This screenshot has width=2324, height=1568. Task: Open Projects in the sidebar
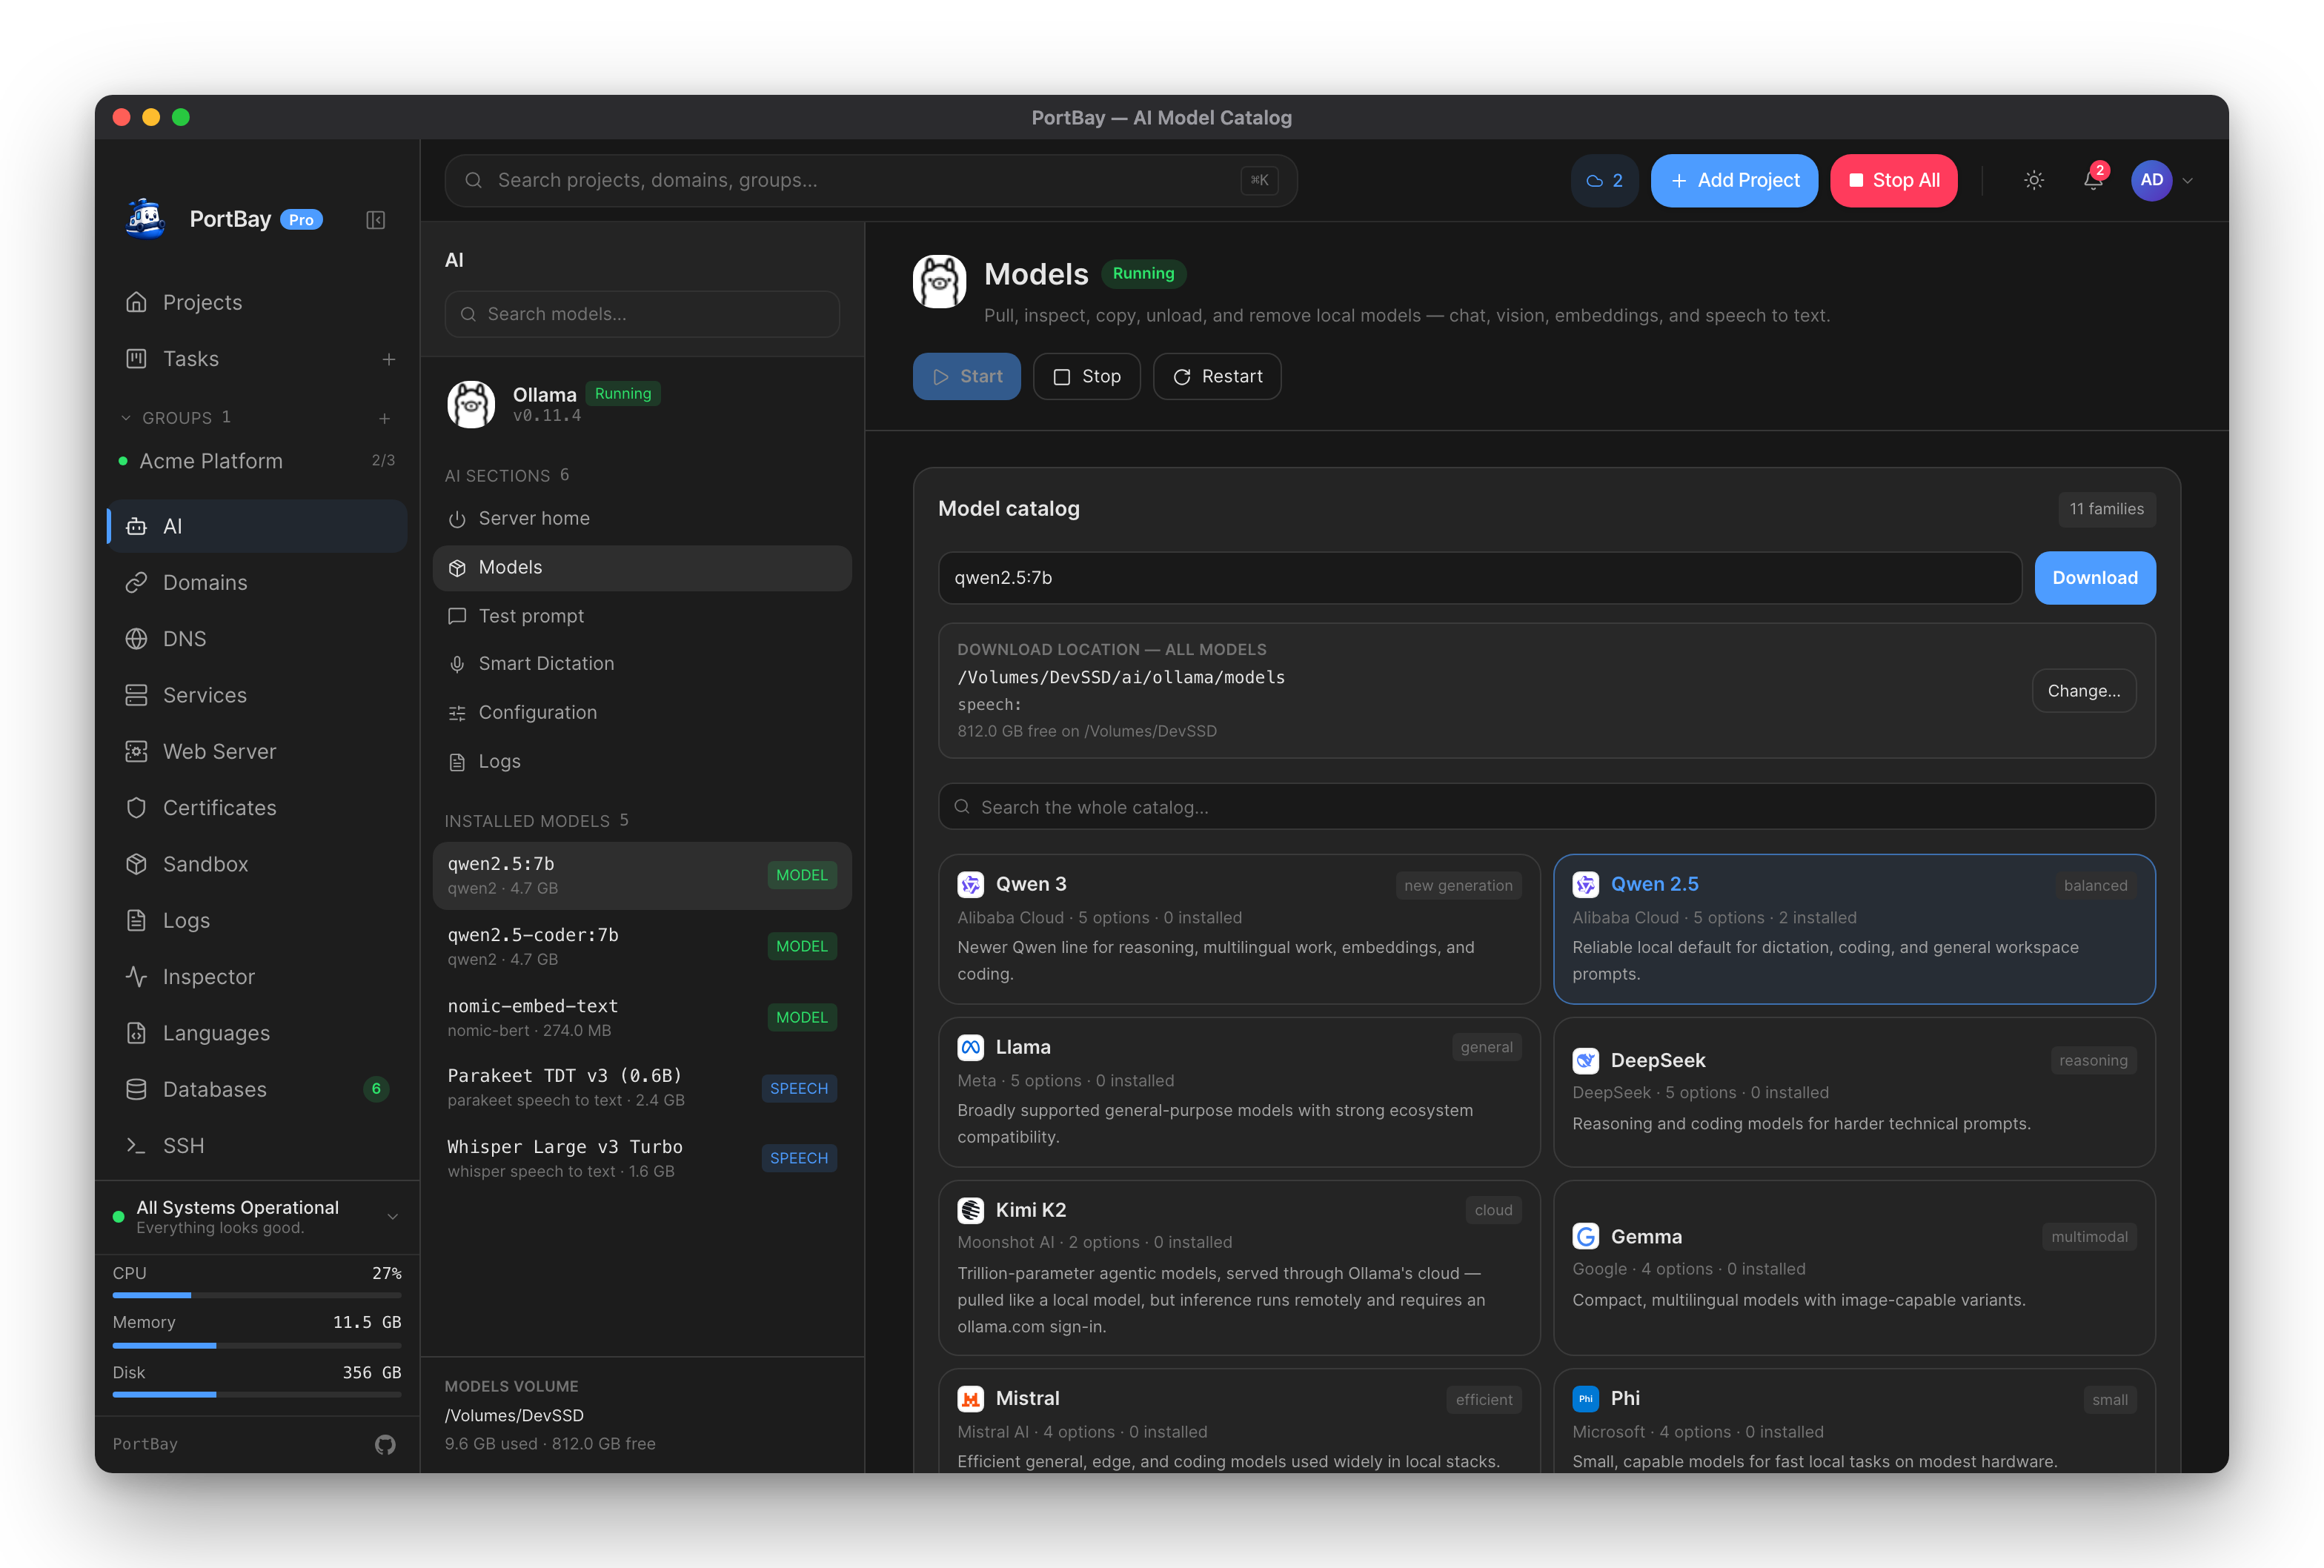click(x=257, y=302)
